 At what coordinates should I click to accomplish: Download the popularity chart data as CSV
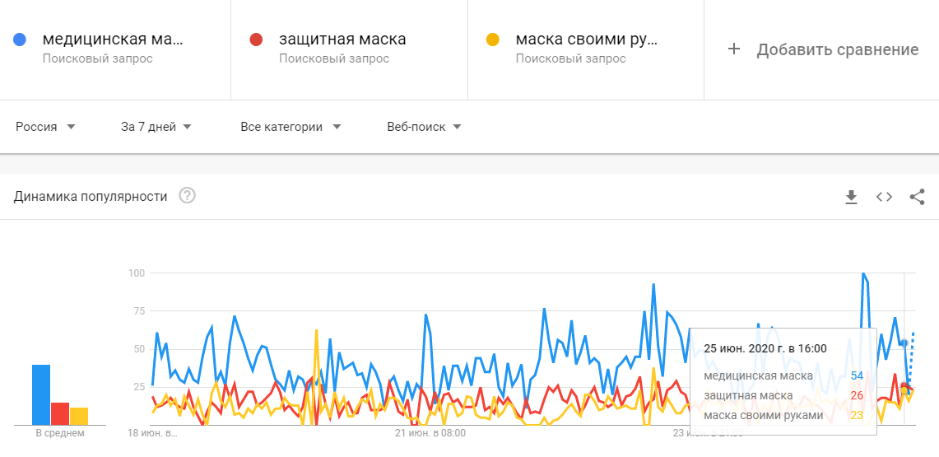coord(852,197)
